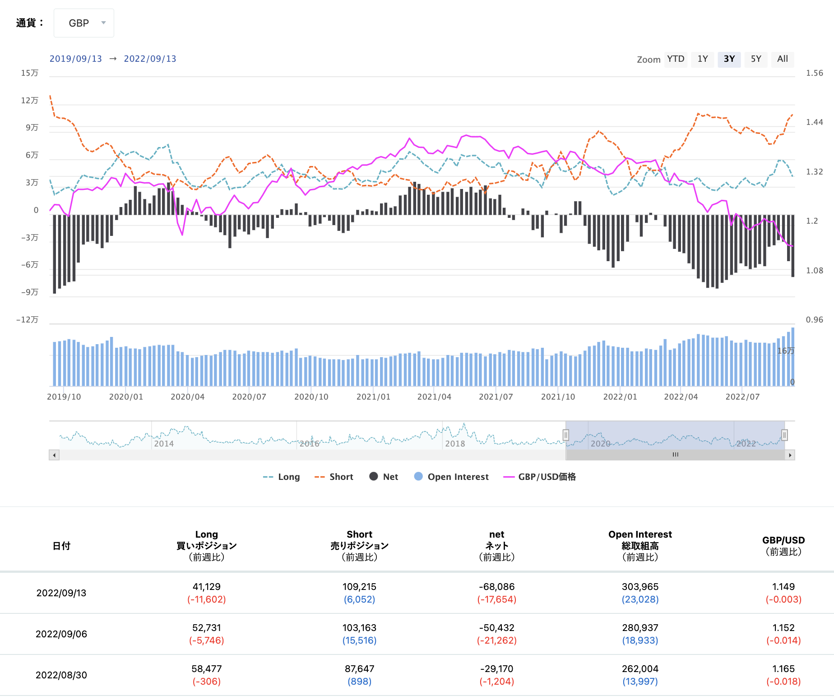Viewport: 834px width, 700px height.
Task: Toggle the Open Interest legend item
Action: click(x=451, y=477)
